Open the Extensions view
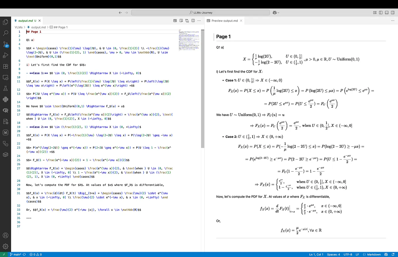398x257 pixels. 6,67
